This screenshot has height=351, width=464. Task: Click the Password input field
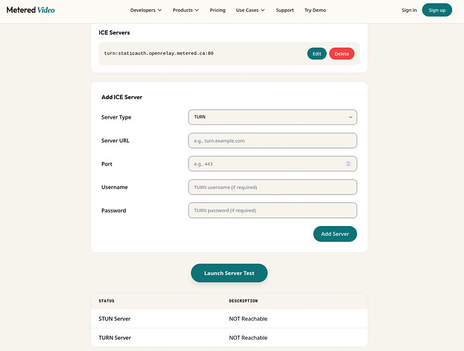pos(272,211)
